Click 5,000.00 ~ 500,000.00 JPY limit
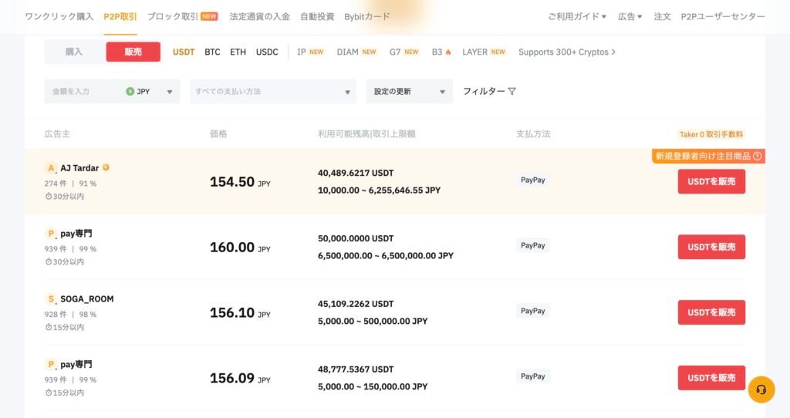Viewport: 790px width, 418px height. click(373, 322)
